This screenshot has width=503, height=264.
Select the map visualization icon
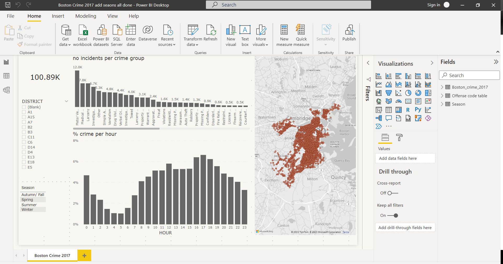pyautogui.click(x=379, y=101)
